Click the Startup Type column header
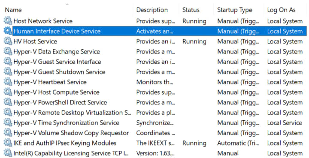The width and height of the screenshot is (309, 158). [234, 10]
